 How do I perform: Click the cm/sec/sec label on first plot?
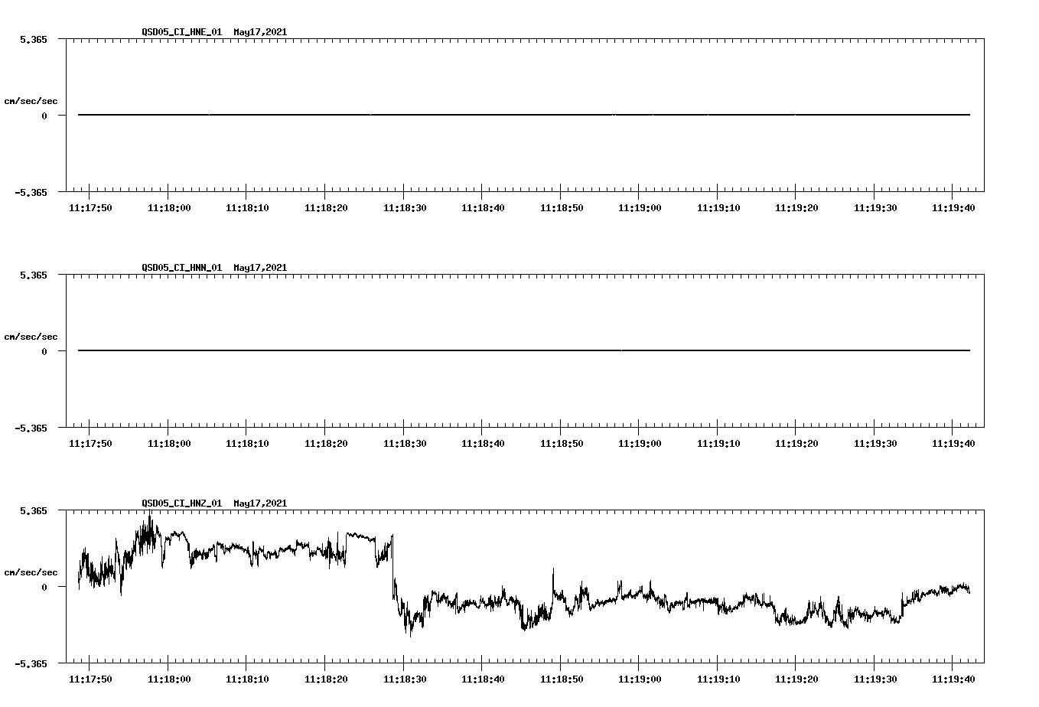(31, 100)
